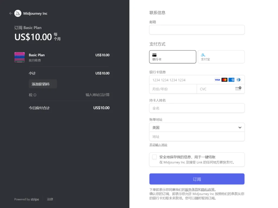Click the 税 info tooltip icon
The width and height of the screenshot is (278, 208).
[x=35, y=95]
